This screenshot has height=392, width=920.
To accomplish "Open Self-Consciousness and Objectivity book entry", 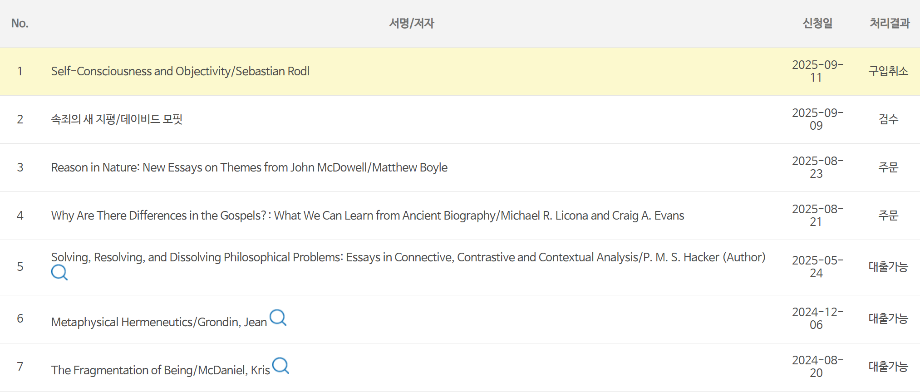I will coord(180,71).
